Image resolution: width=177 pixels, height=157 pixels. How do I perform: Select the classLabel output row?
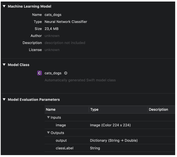[64, 148]
